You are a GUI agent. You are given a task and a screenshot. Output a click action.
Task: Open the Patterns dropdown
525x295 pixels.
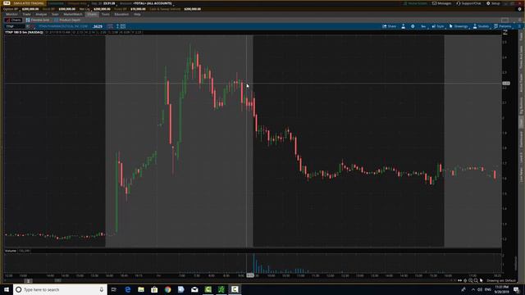(x=503, y=26)
